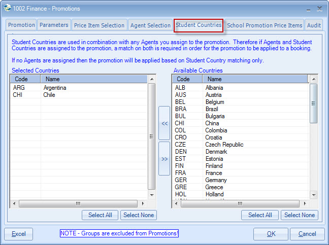
Task: Click the >> move-to-available arrow button
Action: 164,158
